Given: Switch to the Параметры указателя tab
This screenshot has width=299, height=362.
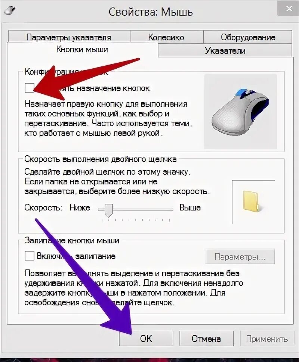Looking at the screenshot, I should click(69, 37).
